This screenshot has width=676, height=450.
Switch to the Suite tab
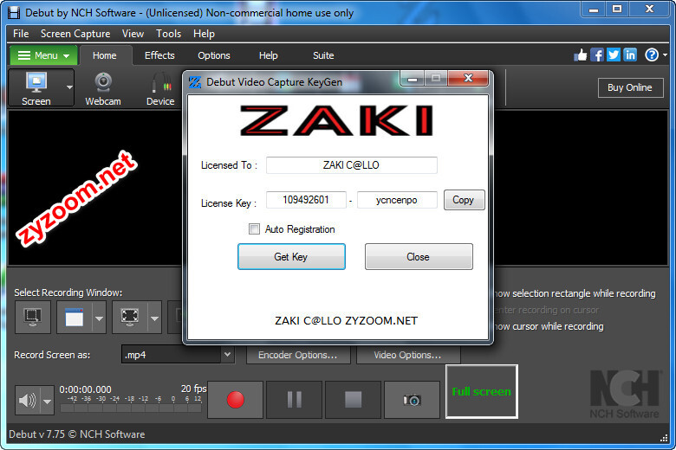coord(323,55)
